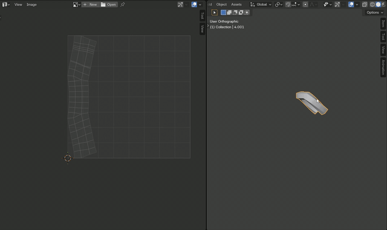Open the View tab in 3D viewport sidebar
Viewport: 387px width, 230px height.
pyautogui.click(x=383, y=50)
